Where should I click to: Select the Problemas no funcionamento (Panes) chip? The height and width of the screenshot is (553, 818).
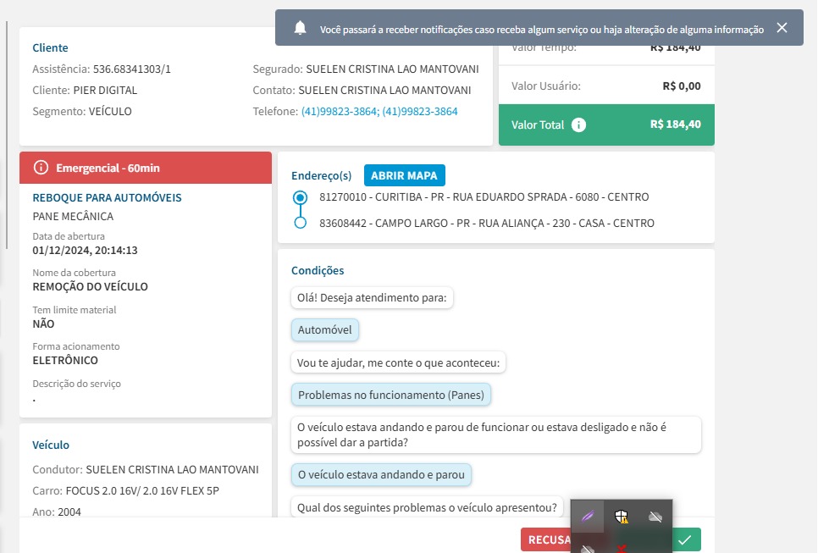391,395
